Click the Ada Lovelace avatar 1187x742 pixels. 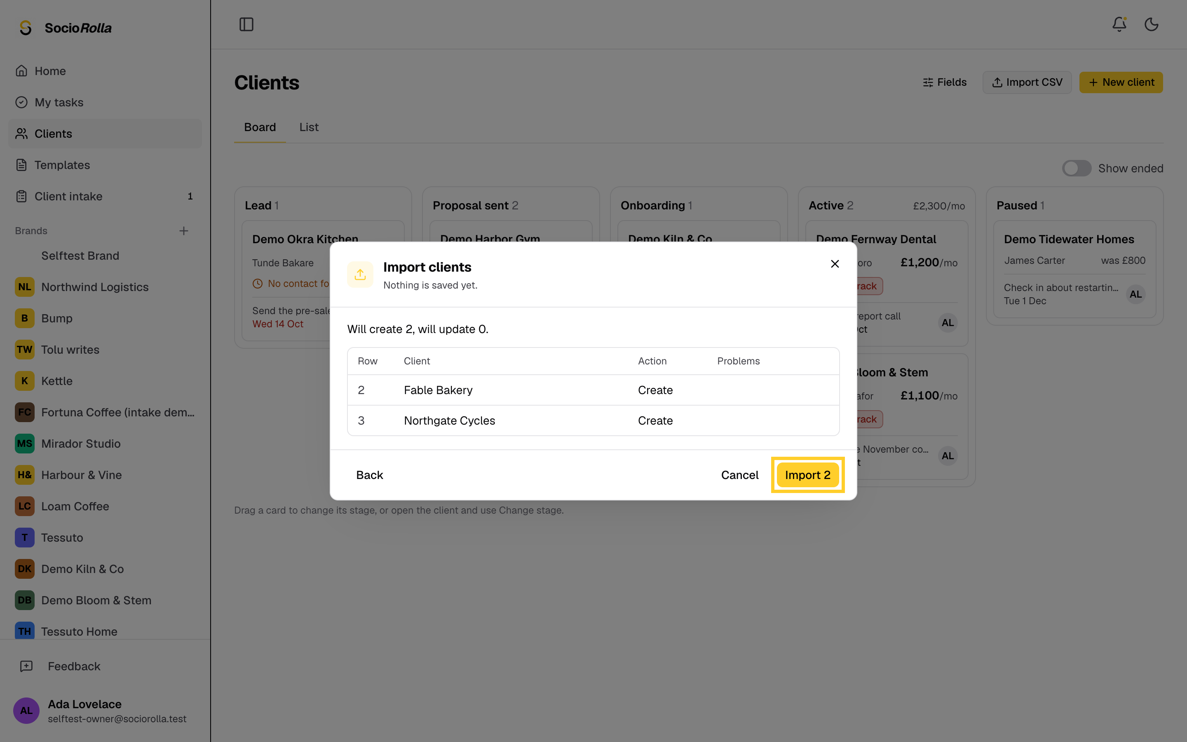[x=26, y=711]
